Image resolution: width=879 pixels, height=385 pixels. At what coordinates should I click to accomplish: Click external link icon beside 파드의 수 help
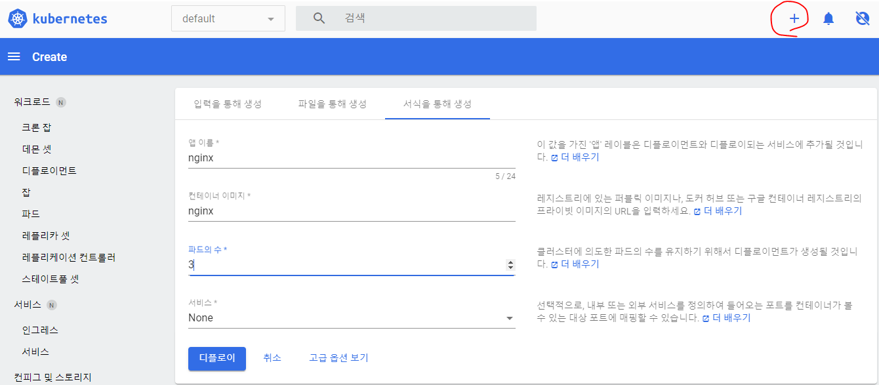pyautogui.click(x=554, y=264)
